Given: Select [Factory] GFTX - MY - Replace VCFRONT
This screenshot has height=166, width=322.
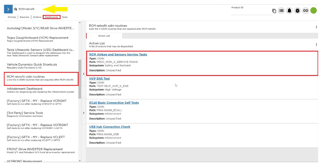Looking at the screenshot, I should point(37,126).
